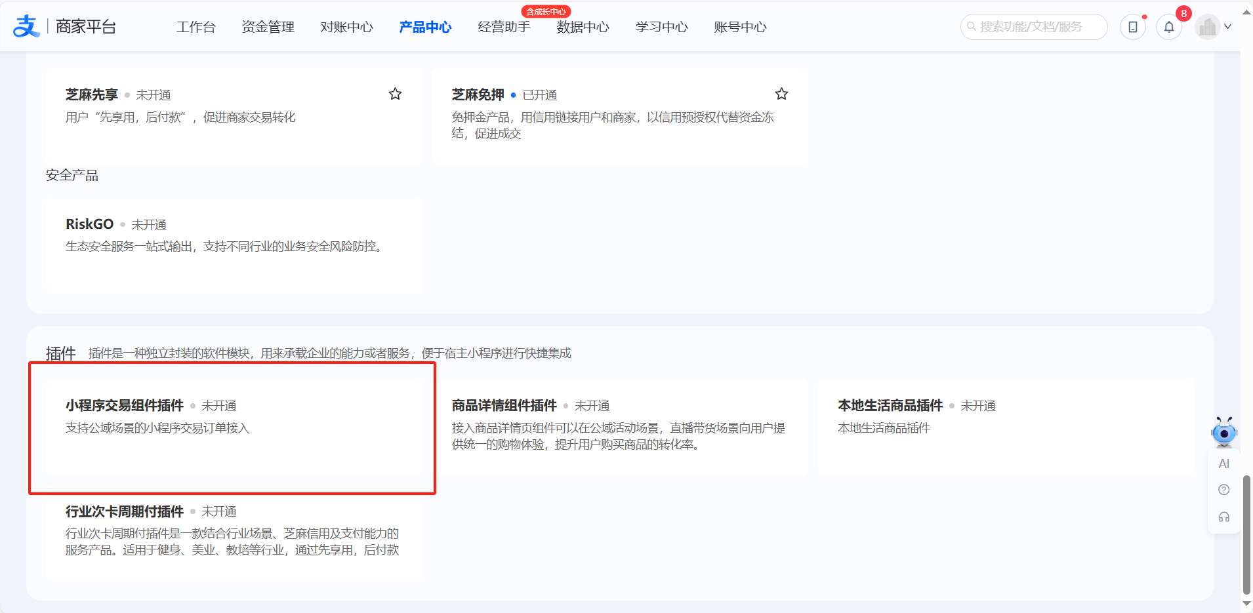
Task: Go to 工作台 tab
Action: click(x=195, y=27)
